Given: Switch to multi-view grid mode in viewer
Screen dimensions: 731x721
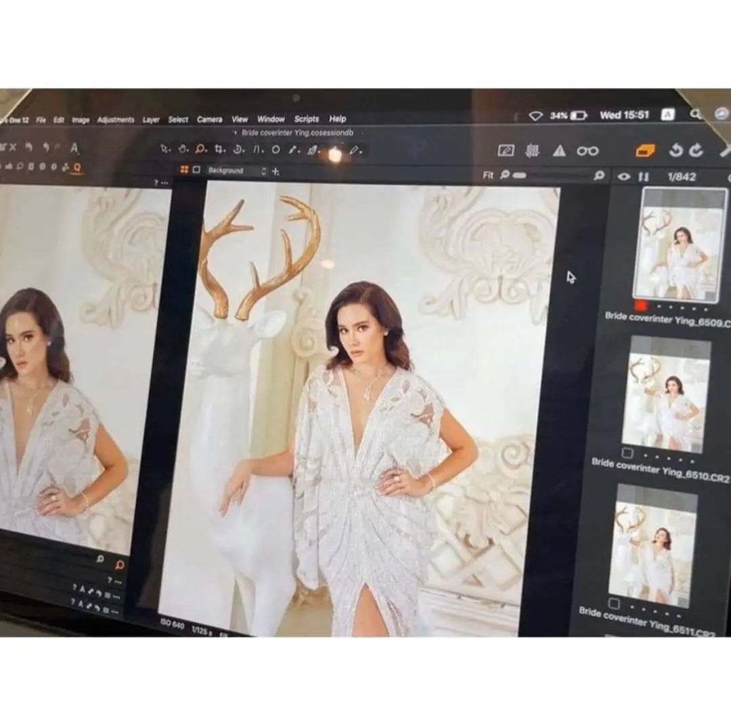Looking at the screenshot, I should pyautogui.click(x=184, y=169).
